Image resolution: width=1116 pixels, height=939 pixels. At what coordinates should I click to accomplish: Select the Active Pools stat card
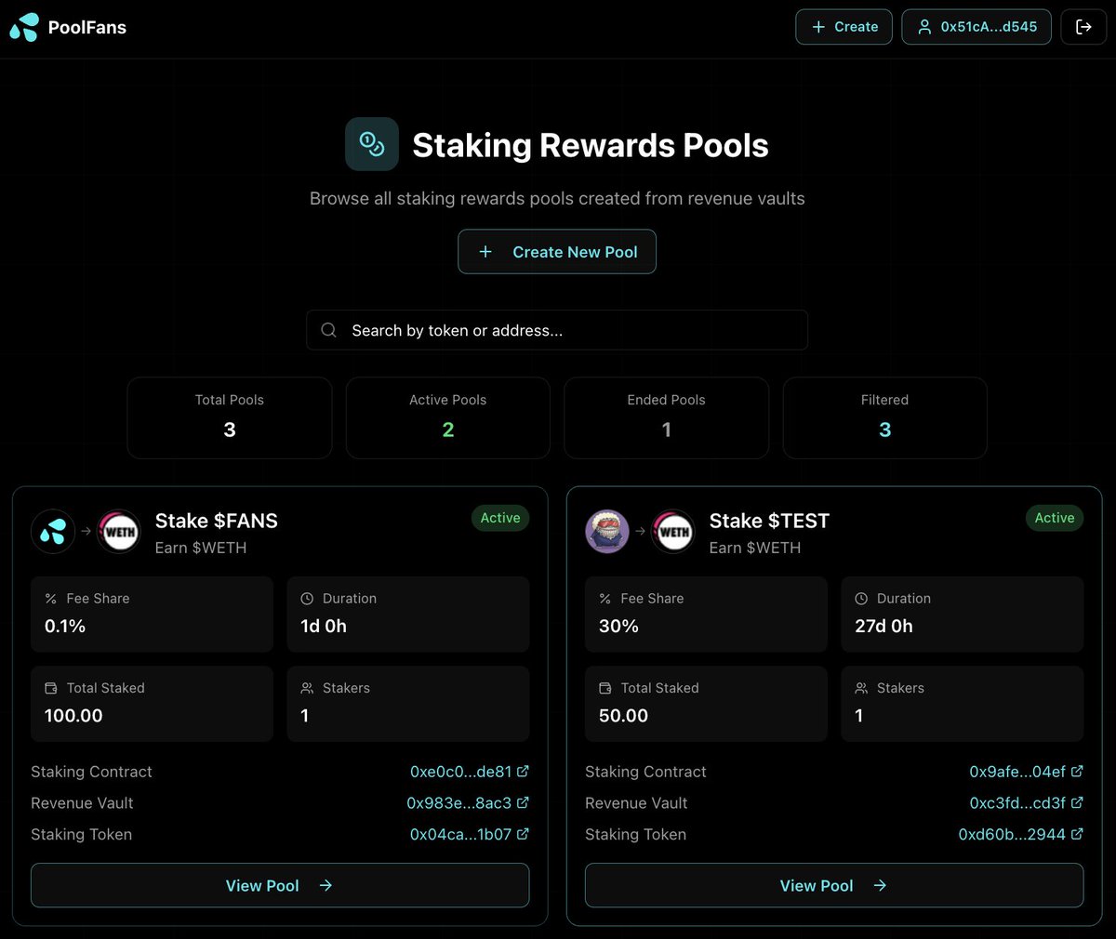[x=447, y=417]
